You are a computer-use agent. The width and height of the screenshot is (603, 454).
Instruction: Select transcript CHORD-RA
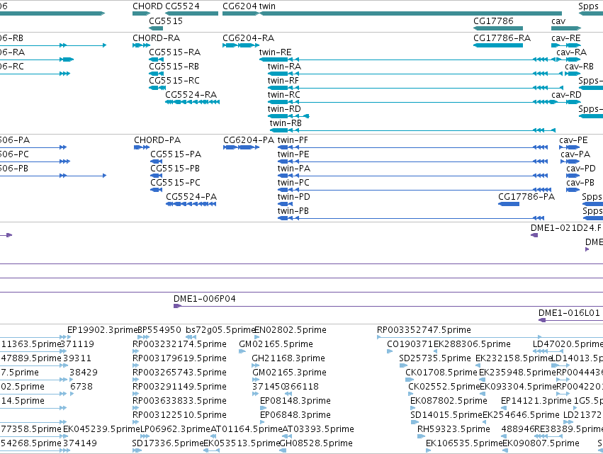point(156,38)
